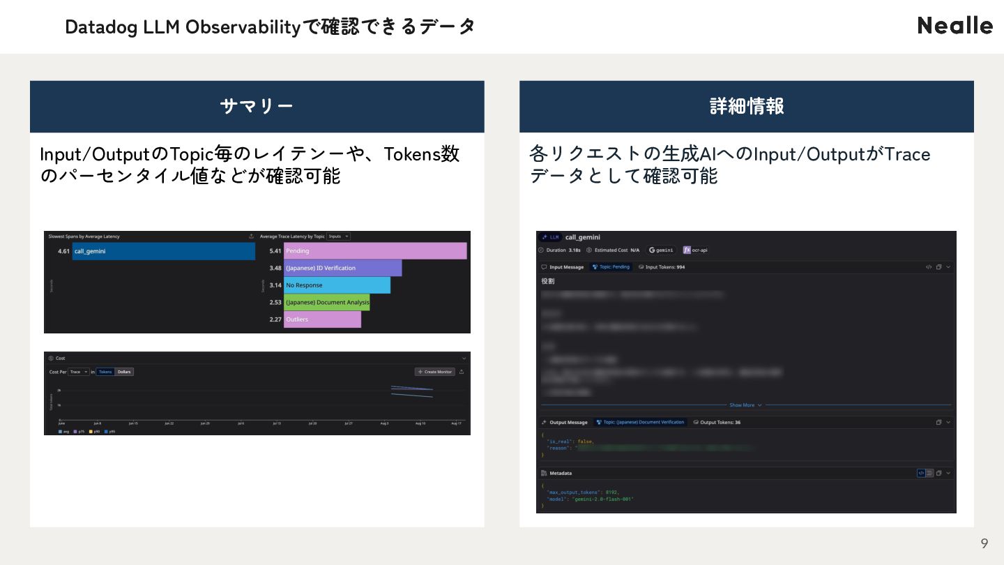Copy the Metadata content
This screenshot has width=1004, height=565.
click(938, 473)
